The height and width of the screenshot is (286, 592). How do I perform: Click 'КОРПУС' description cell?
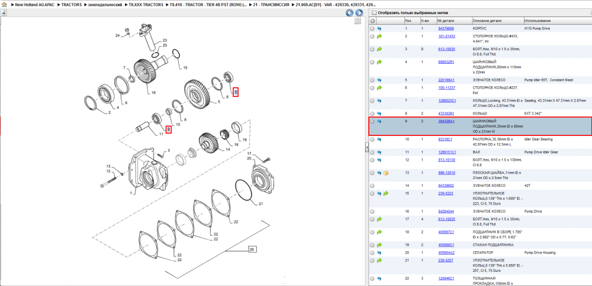480,28
